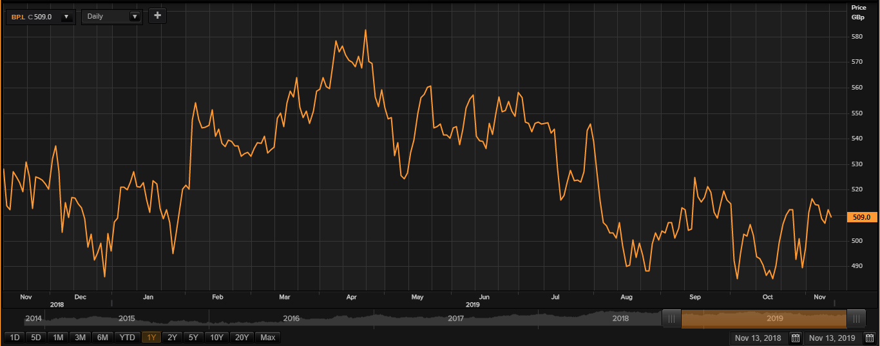Select the 6M time range
The width and height of the screenshot is (880, 346).
click(102, 337)
